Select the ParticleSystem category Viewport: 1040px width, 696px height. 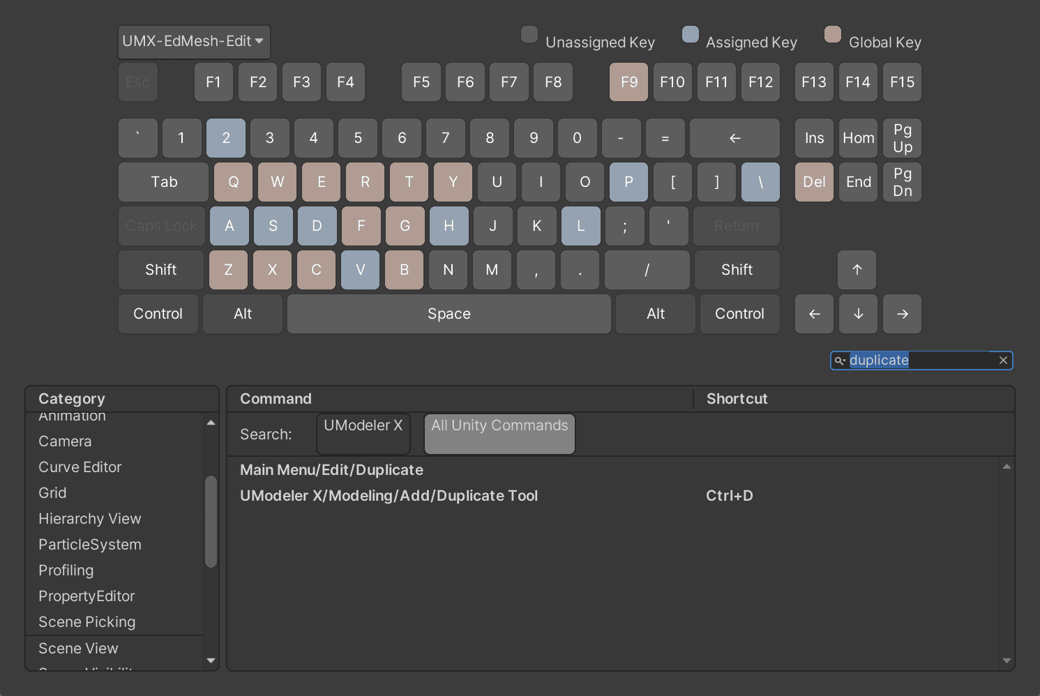pos(115,545)
